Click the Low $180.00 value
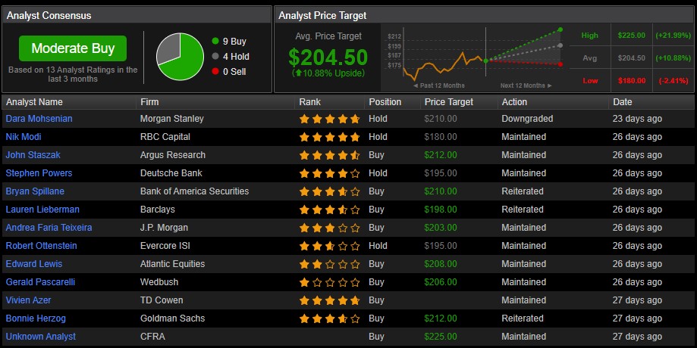Viewport: 697px width, 348px height. pos(631,81)
